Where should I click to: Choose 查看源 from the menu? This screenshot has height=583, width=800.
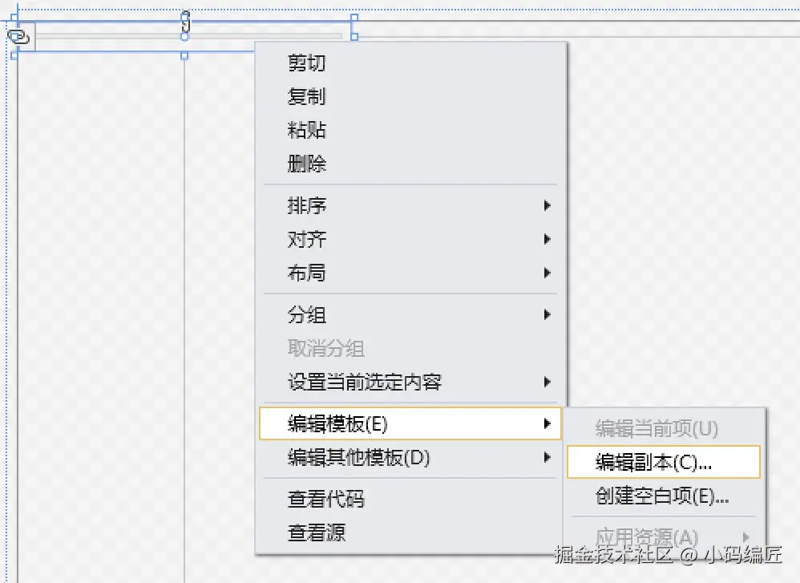tap(410, 533)
